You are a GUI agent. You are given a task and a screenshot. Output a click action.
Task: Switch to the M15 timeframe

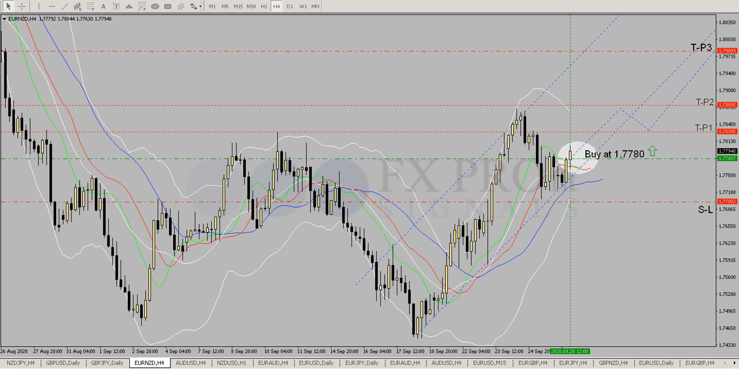(x=238, y=6)
